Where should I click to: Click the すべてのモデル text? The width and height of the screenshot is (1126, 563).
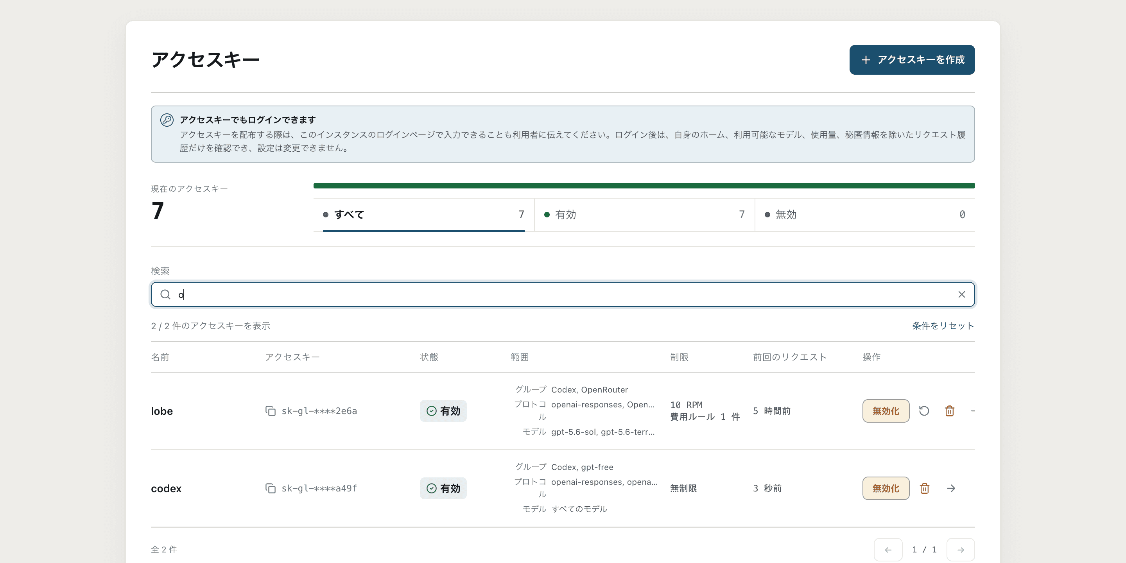click(579, 509)
